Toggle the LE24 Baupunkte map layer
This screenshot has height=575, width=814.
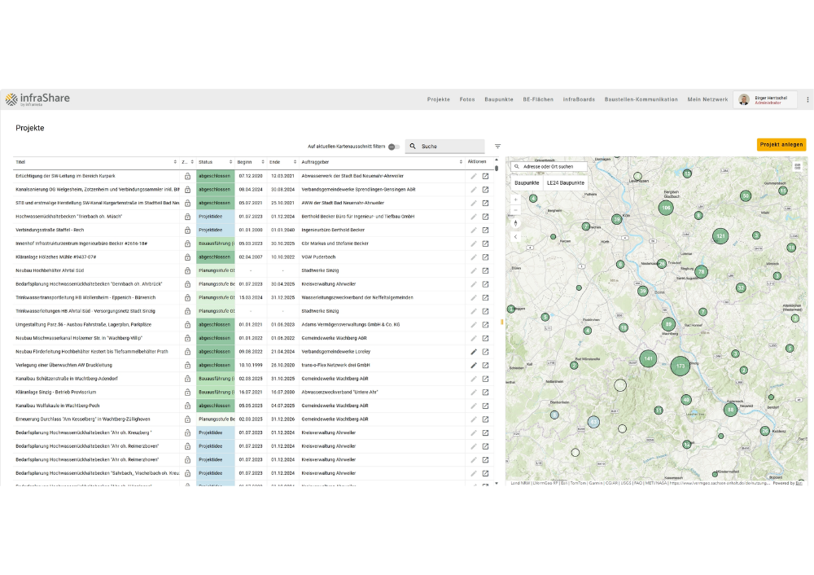[x=566, y=182]
